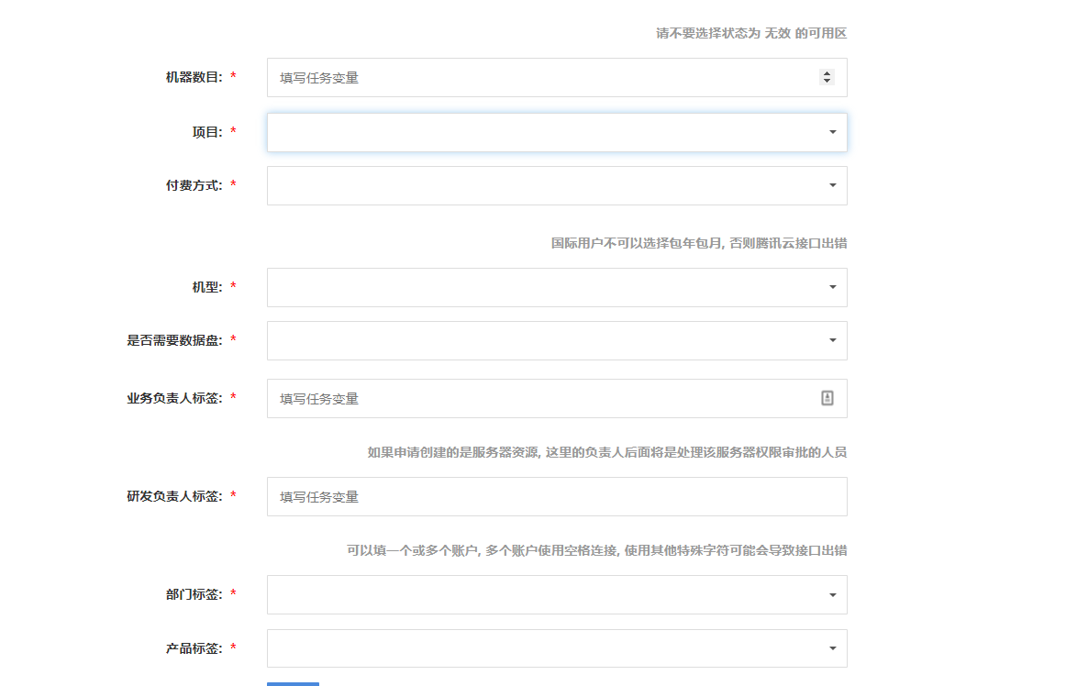The width and height of the screenshot is (1088, 686).
Task: Click the dropdown arrow of 部门标签 field
Action: tap(832, 594)
